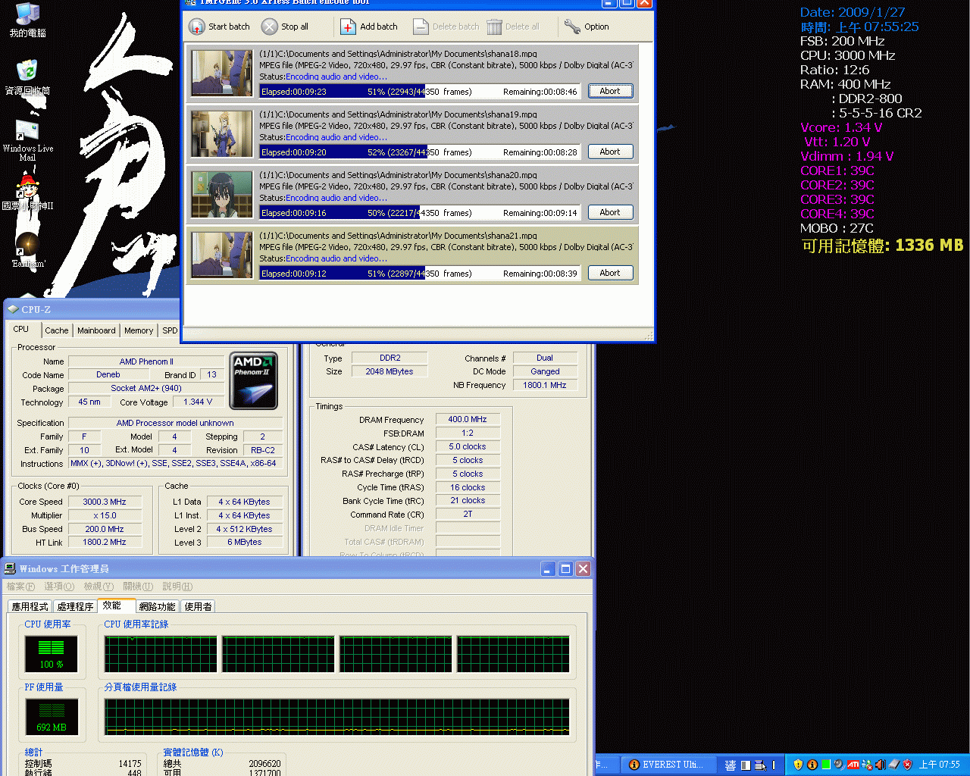Viewport: 970px width, 776px height.
Task: Open Task Manager 說明(H) menu
Action: (x=177, y=587)
